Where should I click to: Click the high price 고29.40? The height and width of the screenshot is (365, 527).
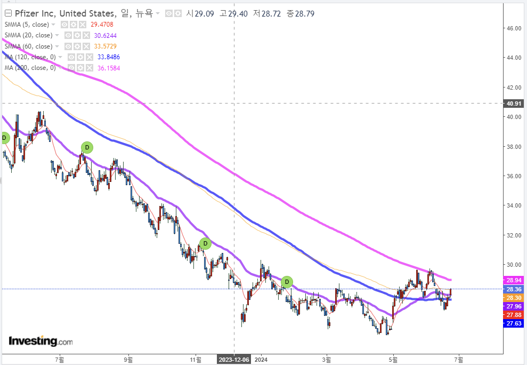pyautogui.click(x=233, y=13)
